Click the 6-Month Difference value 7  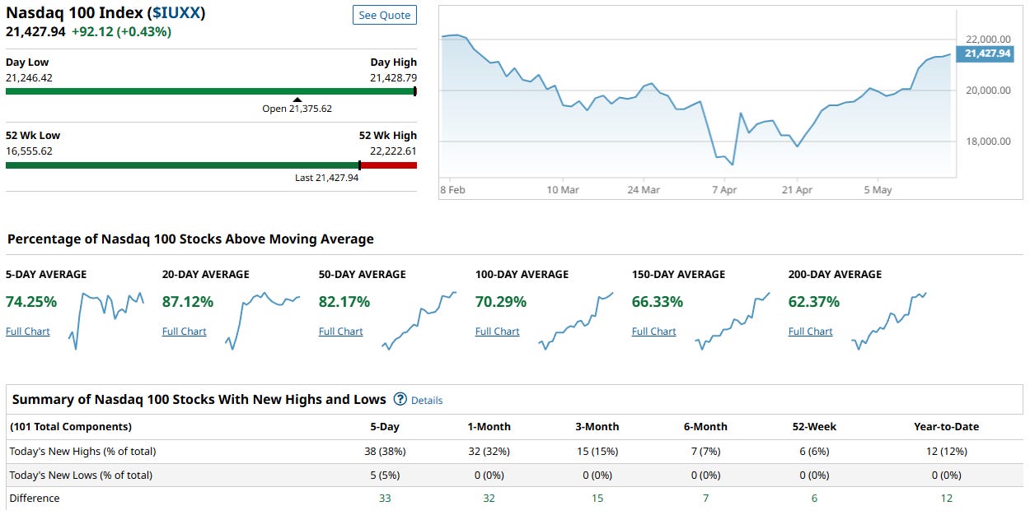coord(706,498)
